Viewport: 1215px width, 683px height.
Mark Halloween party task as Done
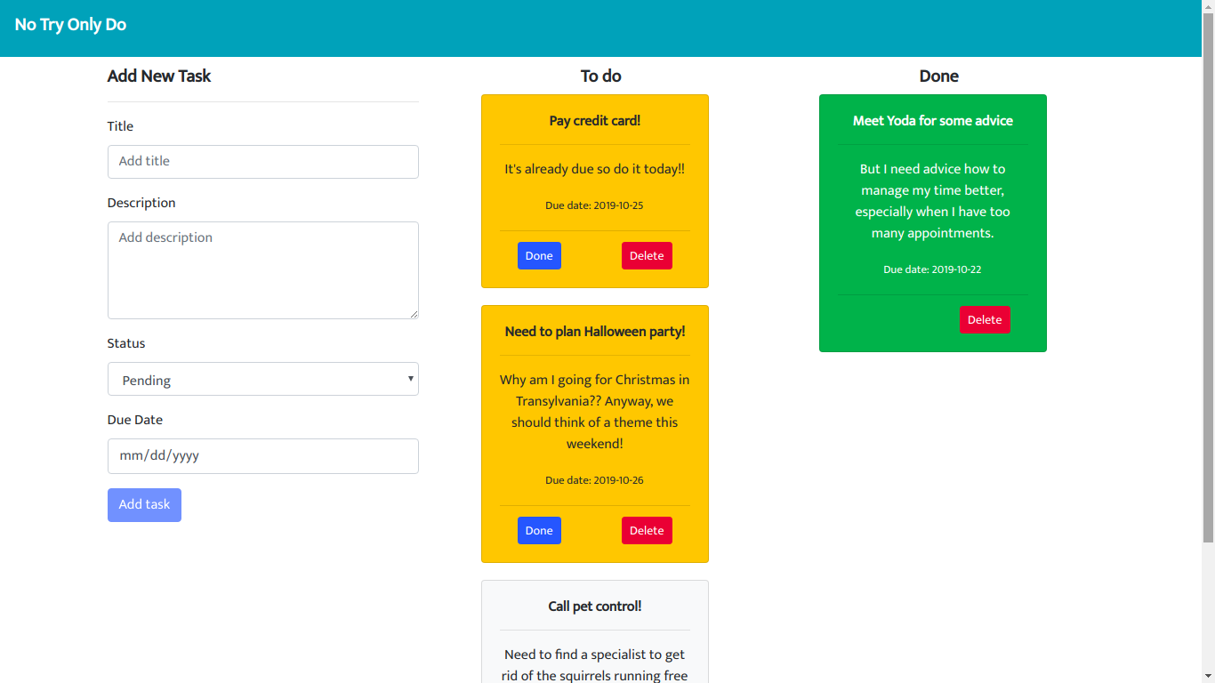[x=539, y=531]
